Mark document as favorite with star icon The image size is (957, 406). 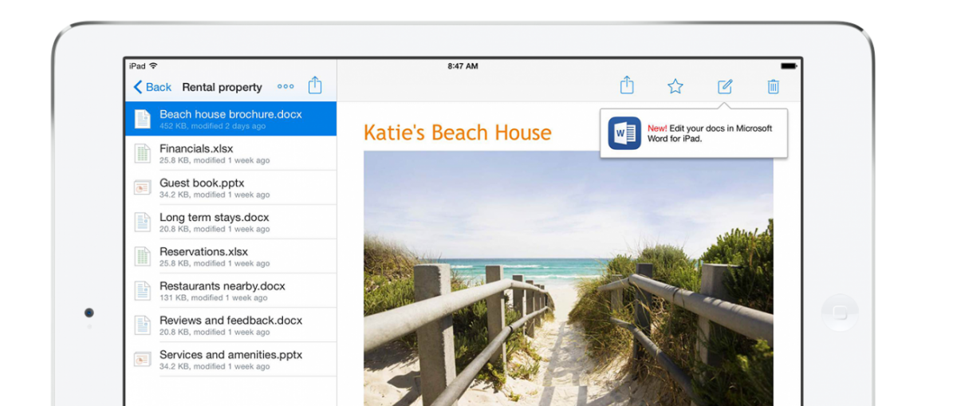tap(675, 86)
